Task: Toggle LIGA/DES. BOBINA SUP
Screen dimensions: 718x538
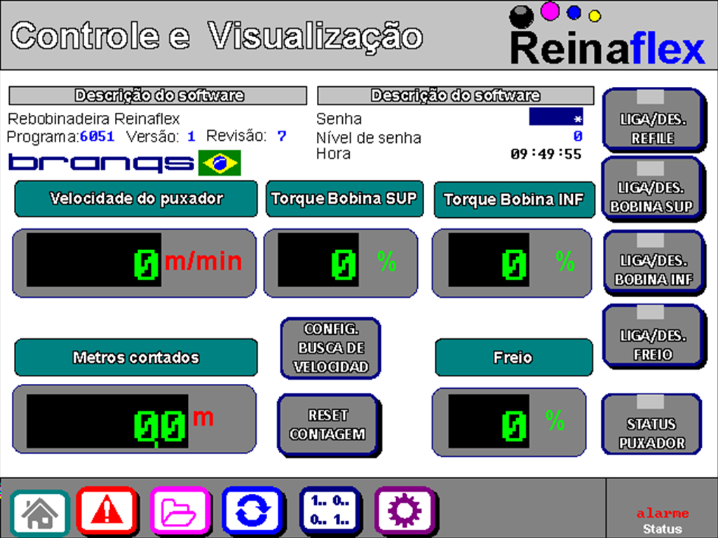Action: (x=653, y=193)
